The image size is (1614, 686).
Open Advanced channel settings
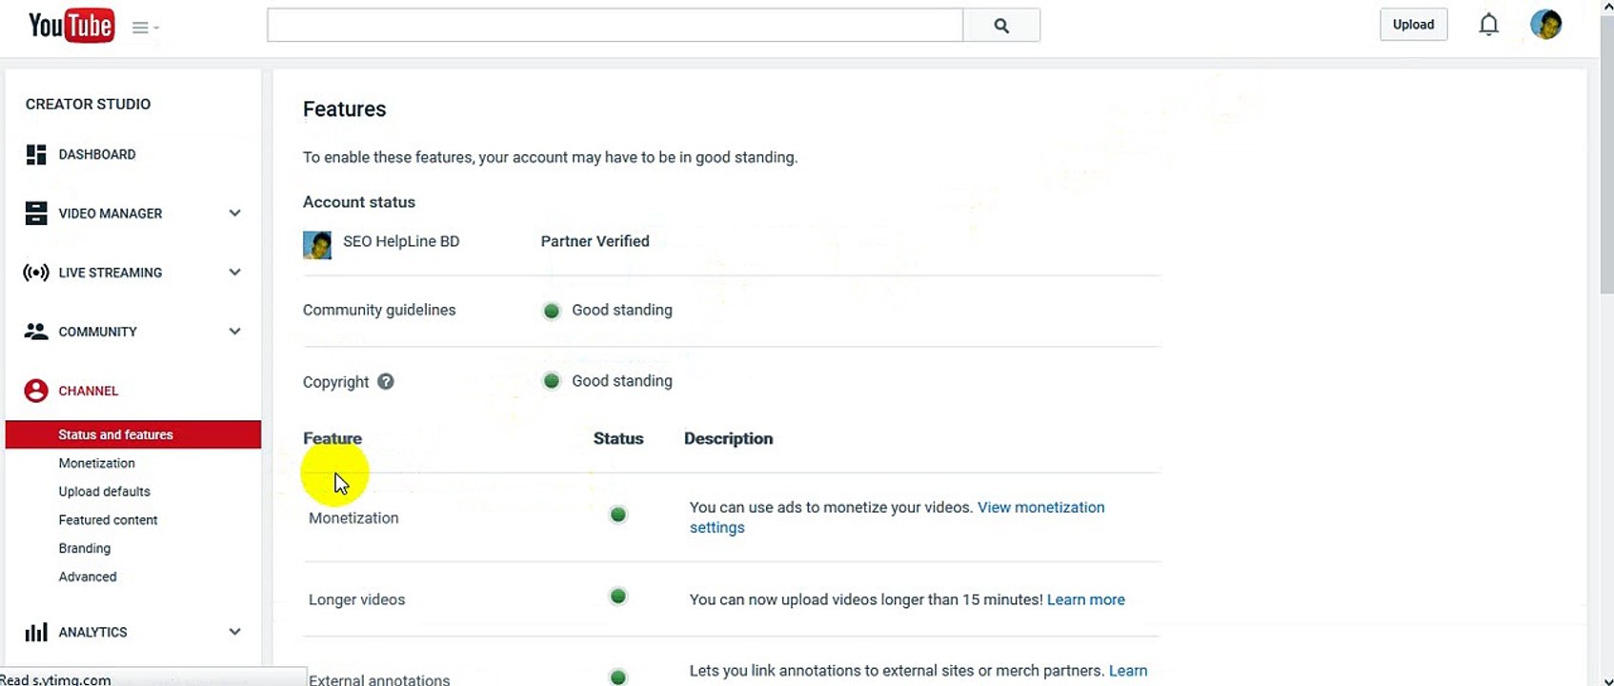(88, 577)
